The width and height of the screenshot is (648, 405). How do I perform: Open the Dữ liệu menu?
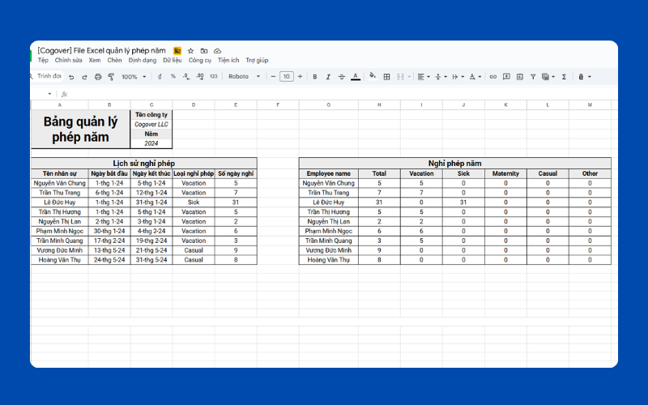pyautogui.click(x=172, y=60)
